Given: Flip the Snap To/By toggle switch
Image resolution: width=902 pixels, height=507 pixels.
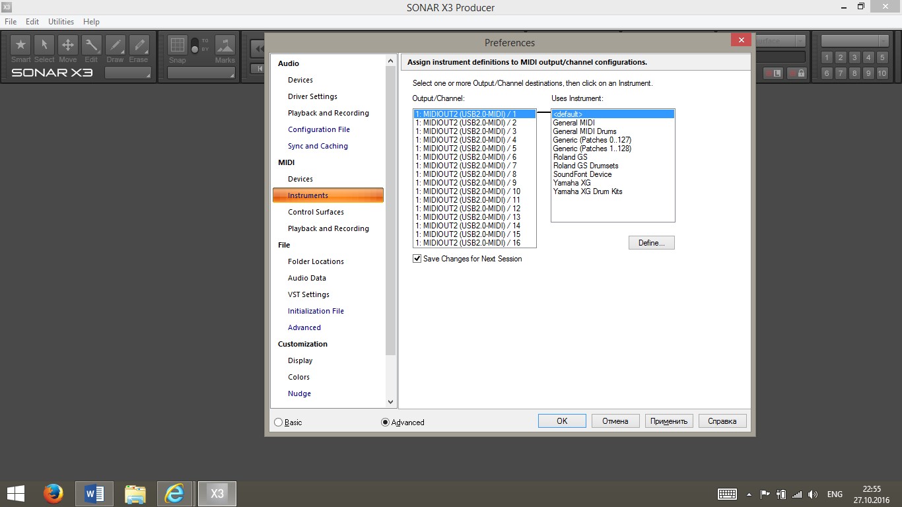Looking at the screenshot, I should coord(195,45).
